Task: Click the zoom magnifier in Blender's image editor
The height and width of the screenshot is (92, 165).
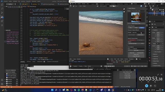Action: [124, 9]
